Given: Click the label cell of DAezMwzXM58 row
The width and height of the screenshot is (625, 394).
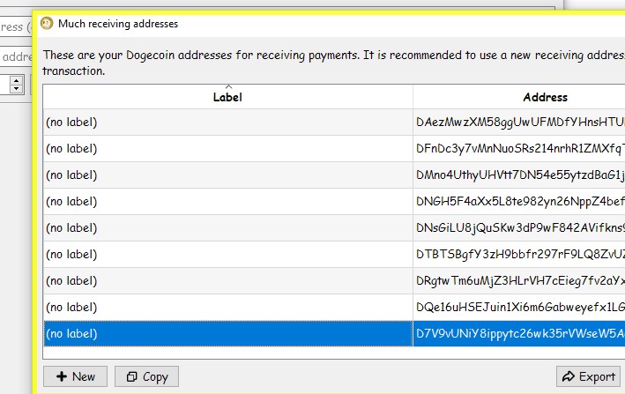Looking at the screenshot, I should 227,123.
